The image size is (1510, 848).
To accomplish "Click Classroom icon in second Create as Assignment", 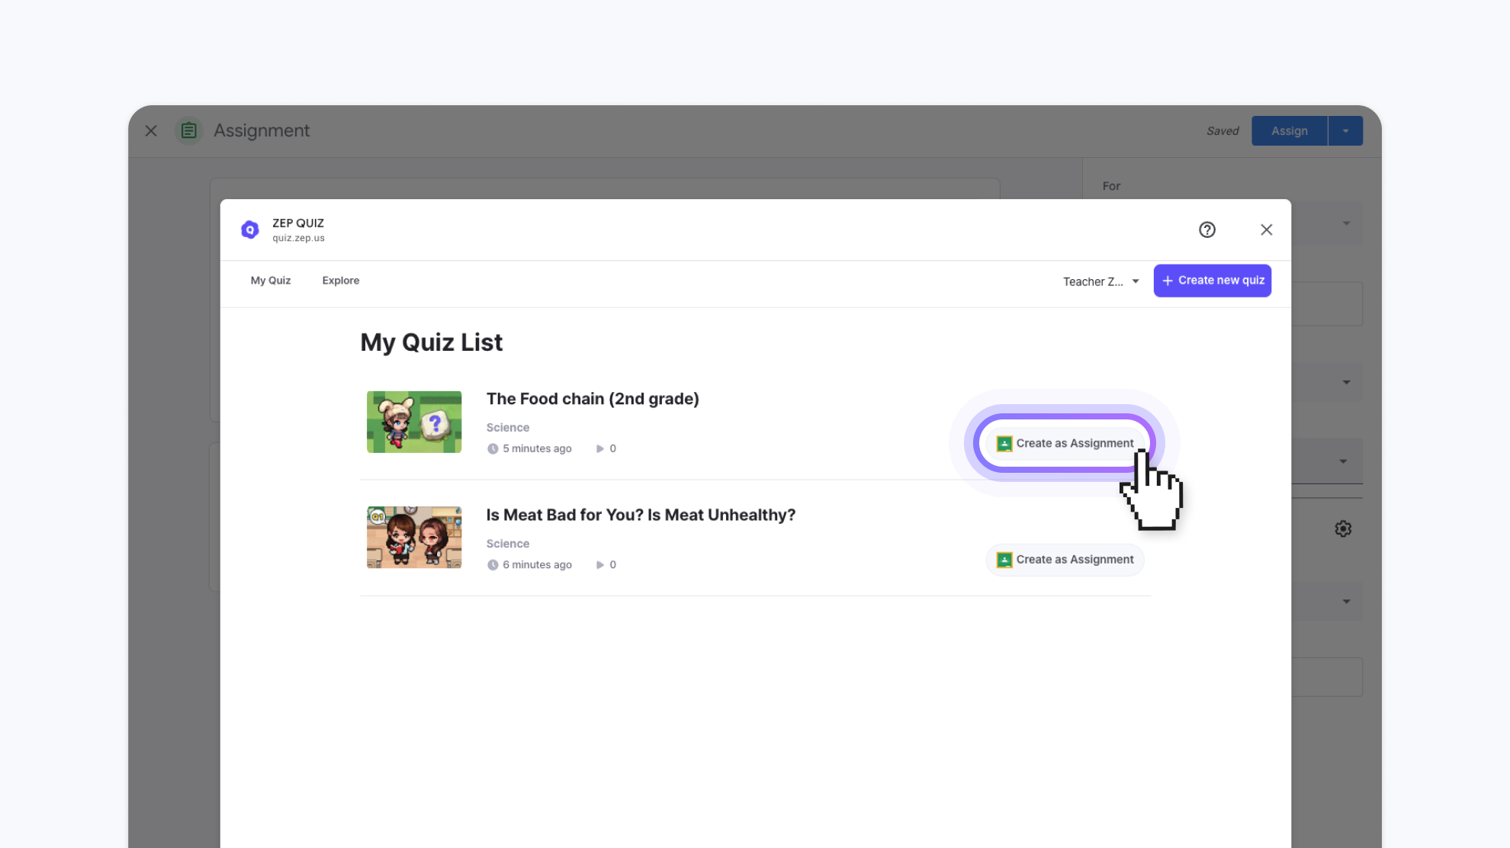I will click(1004, 560).
